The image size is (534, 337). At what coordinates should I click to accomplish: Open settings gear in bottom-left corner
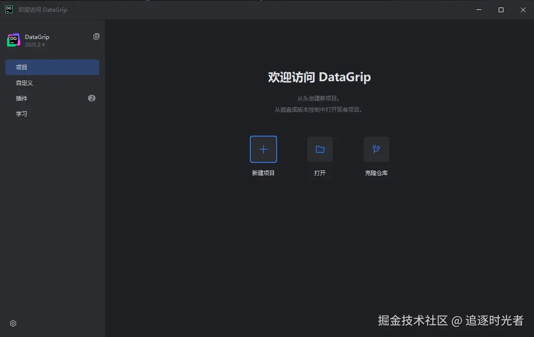click(13, 323)
